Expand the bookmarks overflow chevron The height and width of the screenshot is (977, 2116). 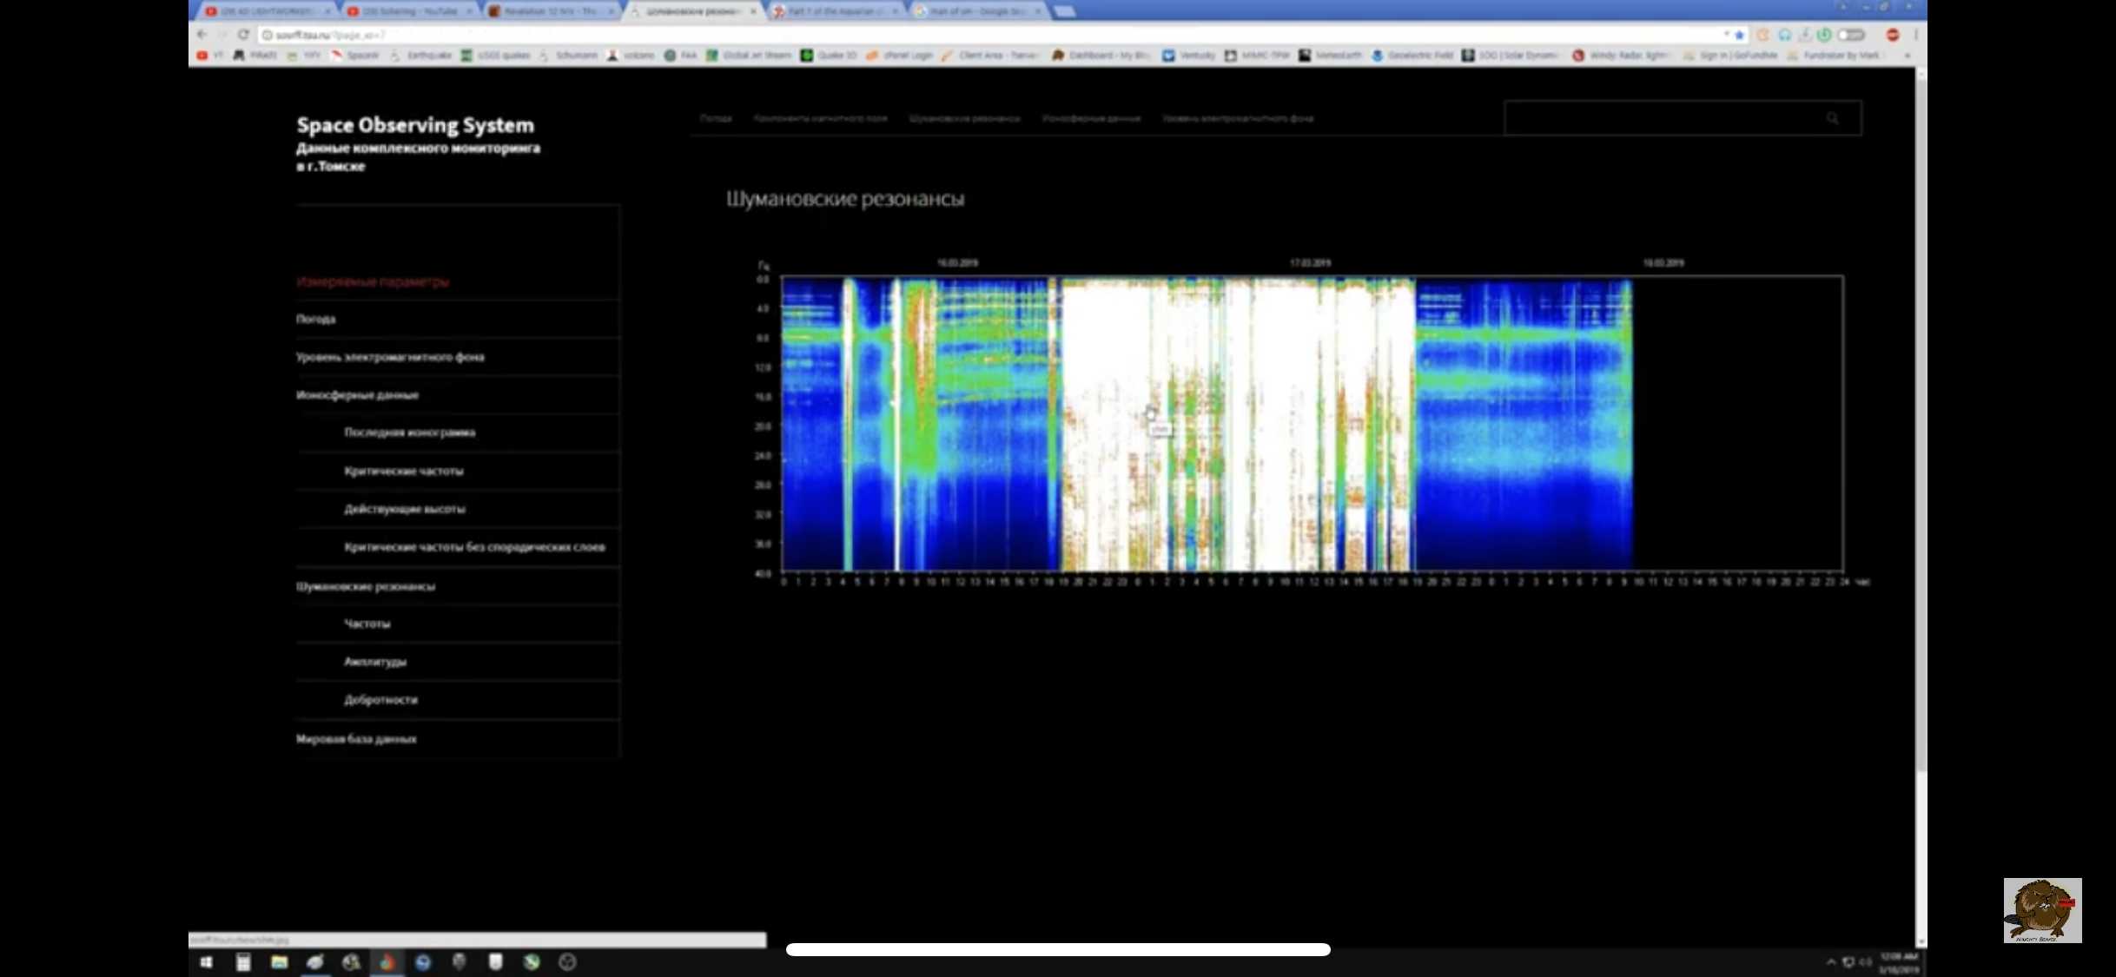click(1907, 56)
